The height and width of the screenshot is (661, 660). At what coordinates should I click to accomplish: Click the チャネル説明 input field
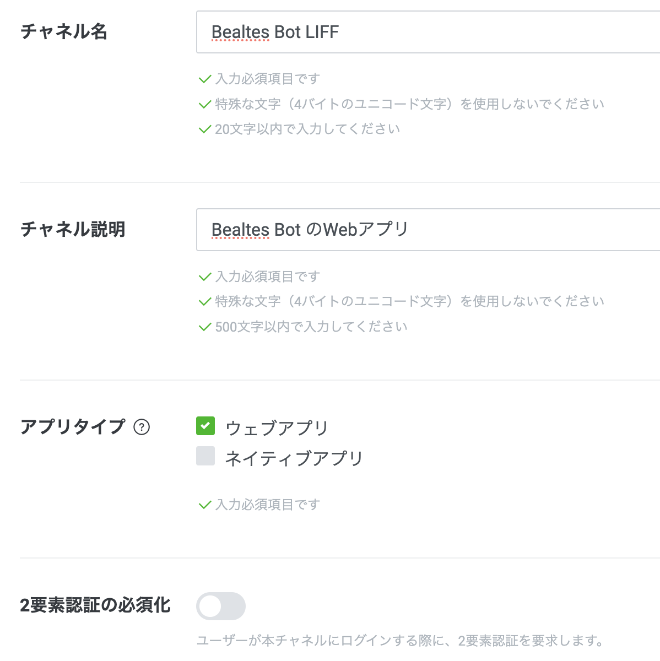[x=386, y=229]
